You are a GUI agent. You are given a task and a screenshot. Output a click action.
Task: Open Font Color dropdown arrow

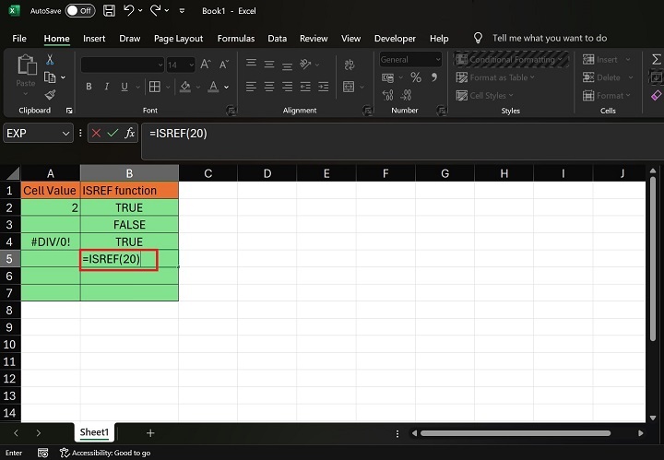[227, 88]
